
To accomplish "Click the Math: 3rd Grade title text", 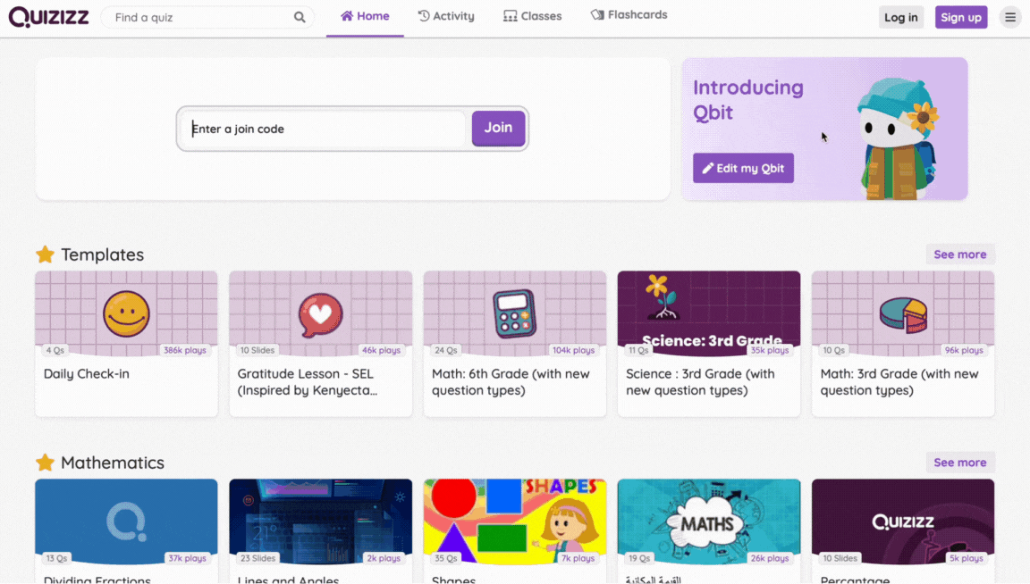I will [899, 382].
